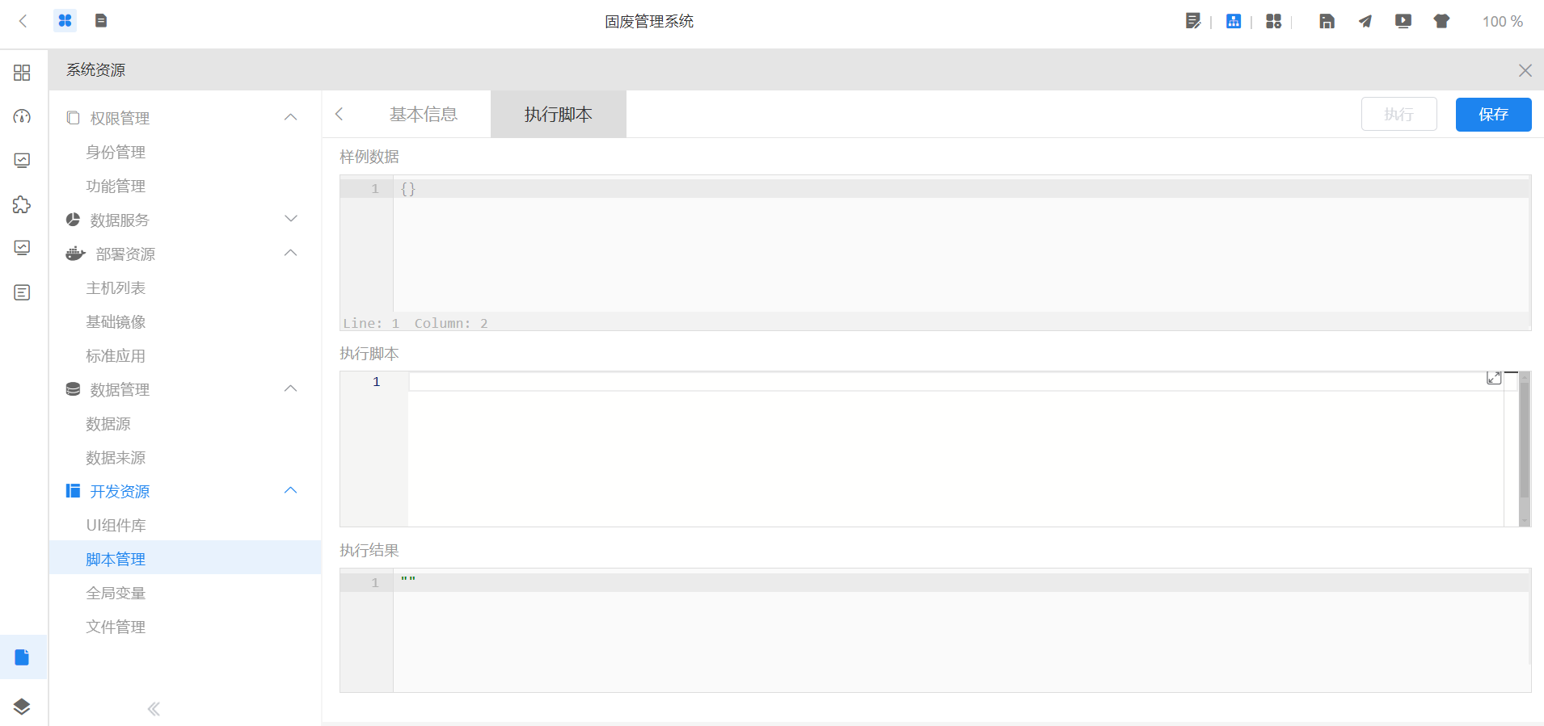Click the 开发资源 section label
This screenshot has height=726, width=1544.
click(120, 491)
